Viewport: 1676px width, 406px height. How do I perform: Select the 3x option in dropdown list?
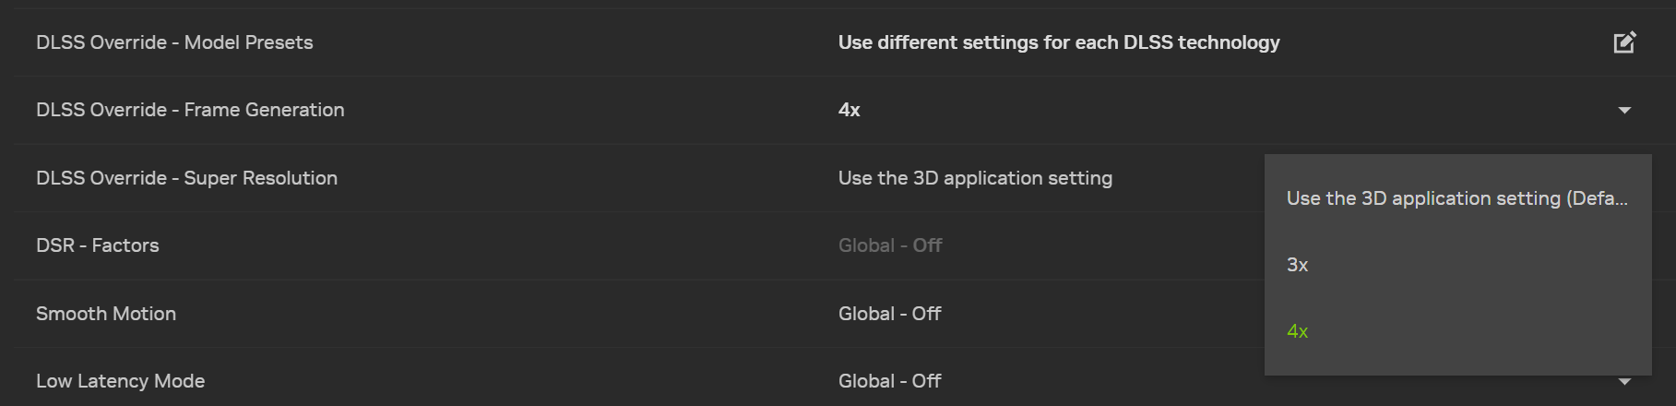1297,265
